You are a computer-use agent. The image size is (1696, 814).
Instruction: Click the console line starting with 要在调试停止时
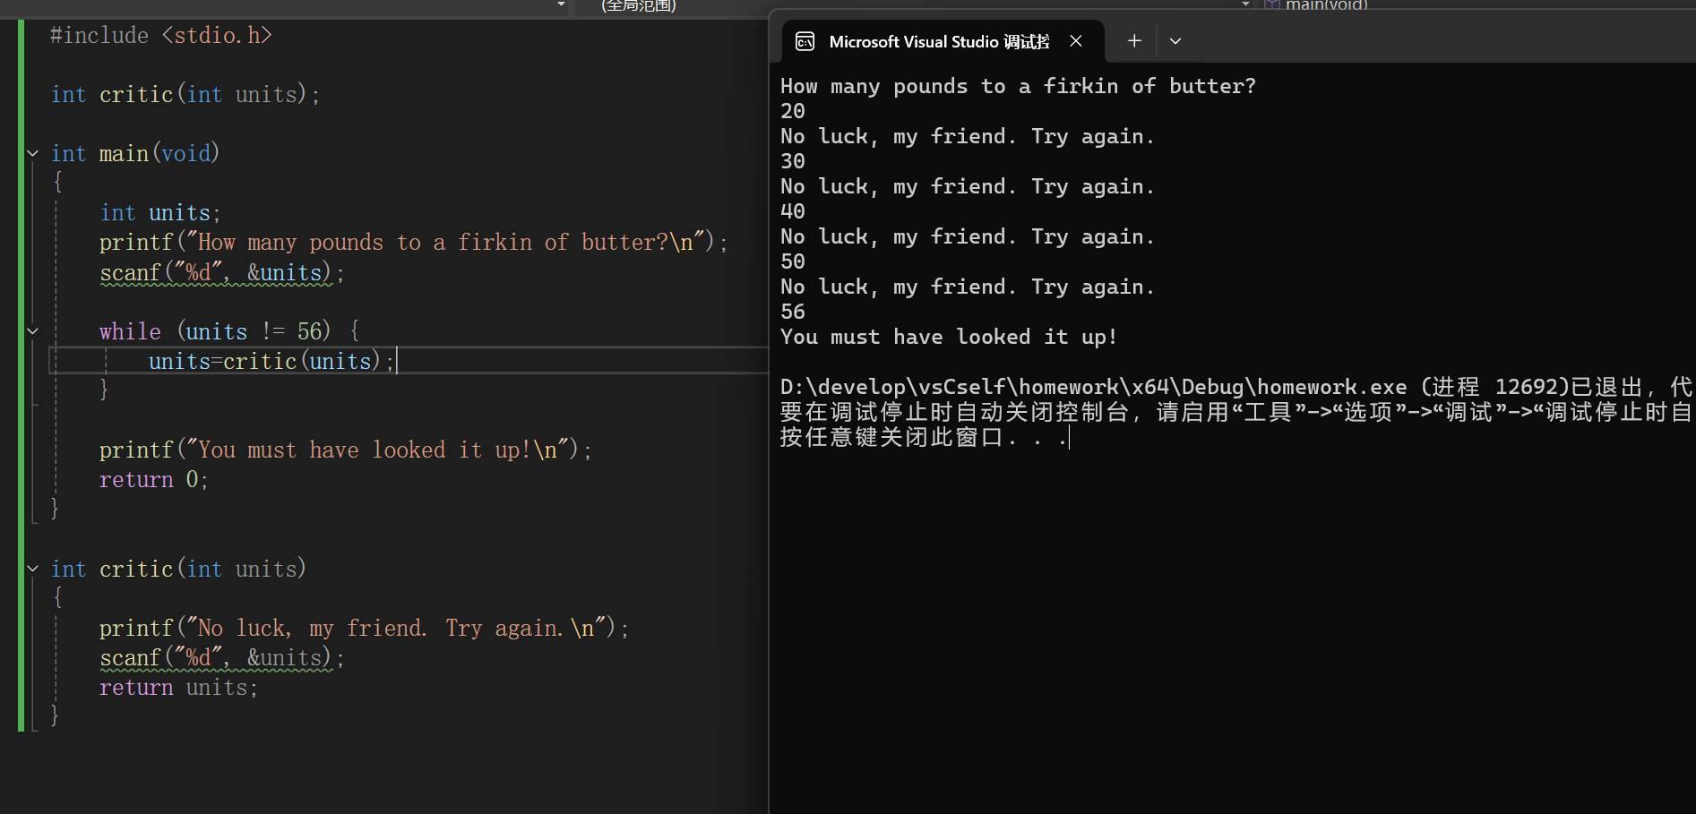click(x=1237, y=412)
